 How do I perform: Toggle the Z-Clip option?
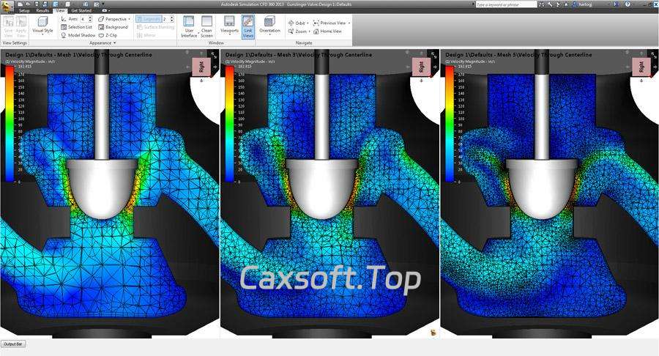pyautogui.click(x=111, y=35)
